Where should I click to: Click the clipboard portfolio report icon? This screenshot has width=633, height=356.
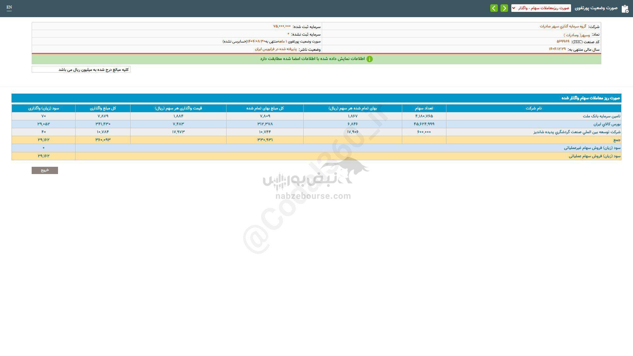pos(625,9)
